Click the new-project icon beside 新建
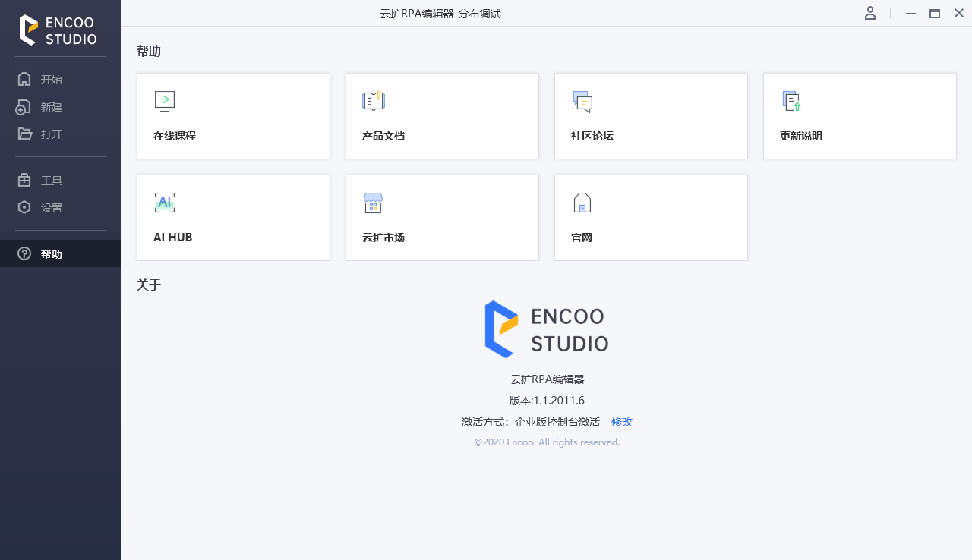Viewport: 972px width, 560px height. 24,107
